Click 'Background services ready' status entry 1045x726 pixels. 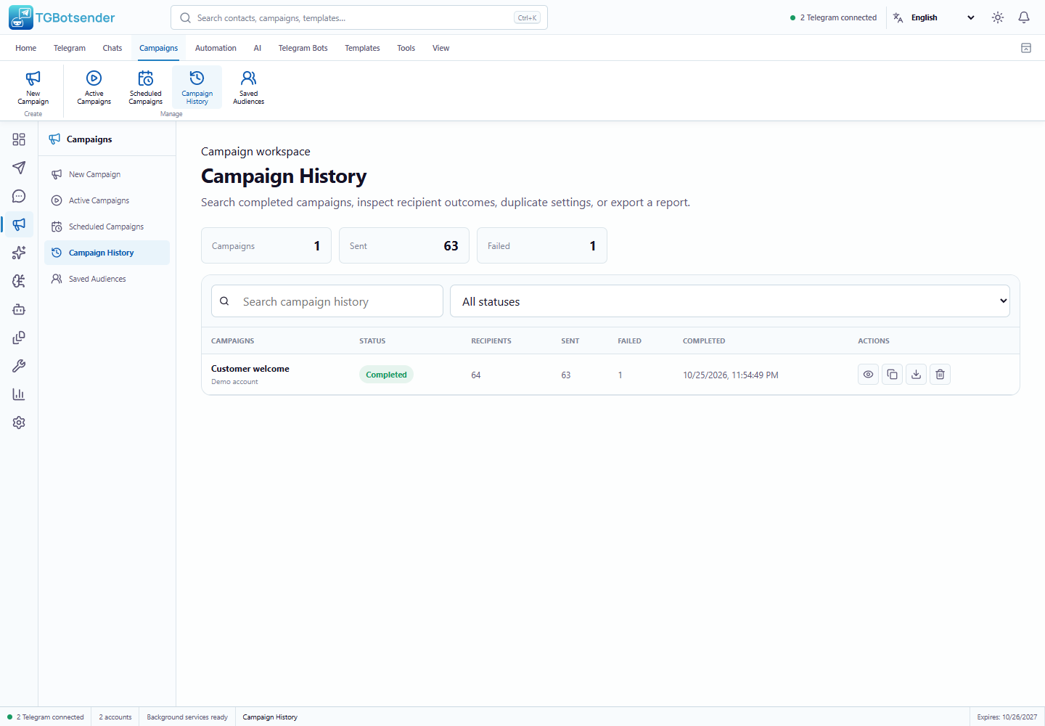(187, 717)
